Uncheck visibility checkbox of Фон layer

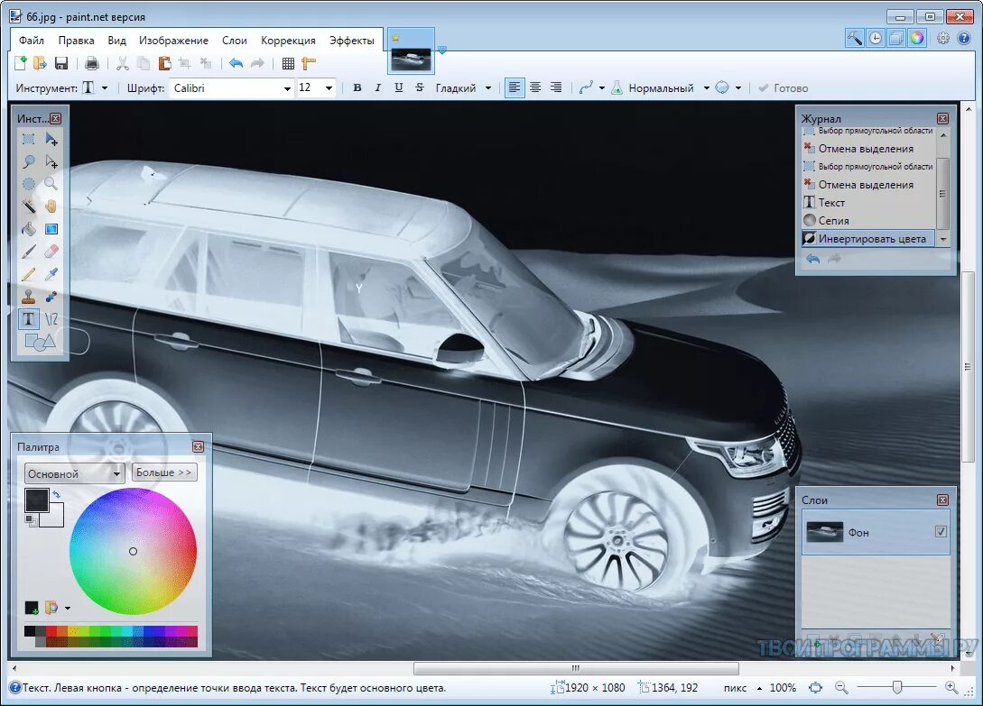click(x=941, y=531)
